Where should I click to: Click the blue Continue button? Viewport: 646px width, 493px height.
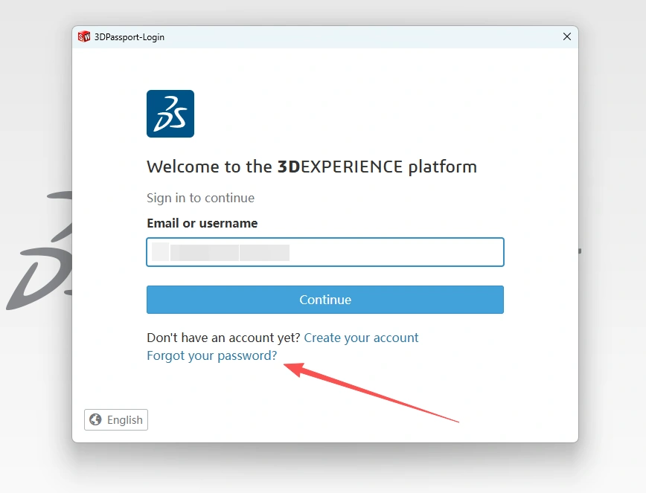point(325,300)
